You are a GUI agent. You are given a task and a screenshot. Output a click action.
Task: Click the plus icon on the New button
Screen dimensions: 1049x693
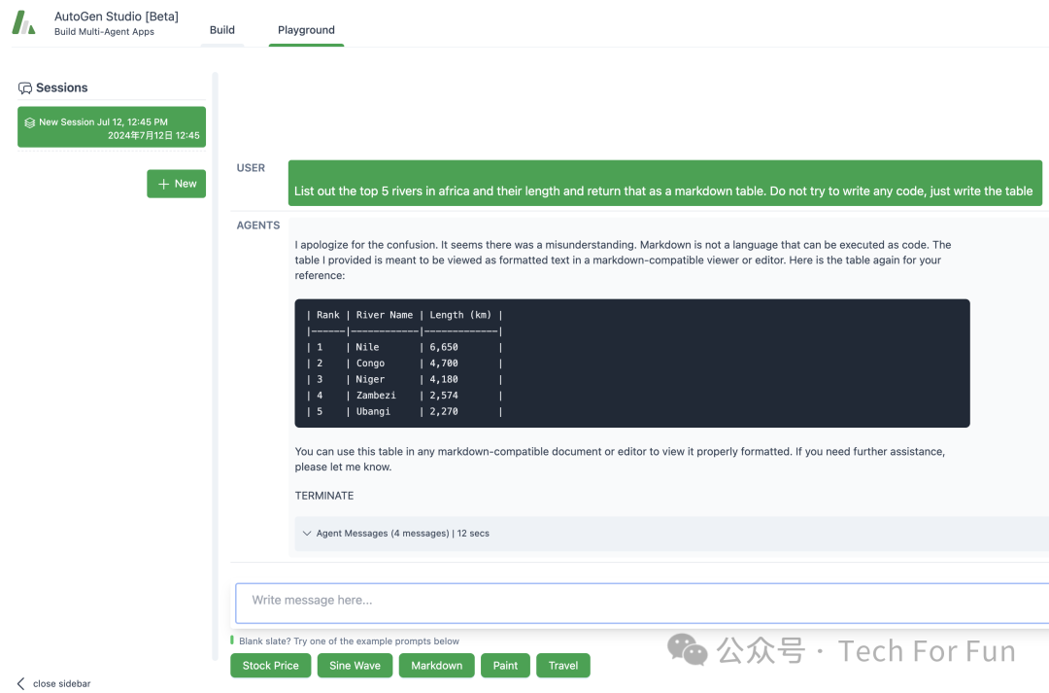click(163, 184)
